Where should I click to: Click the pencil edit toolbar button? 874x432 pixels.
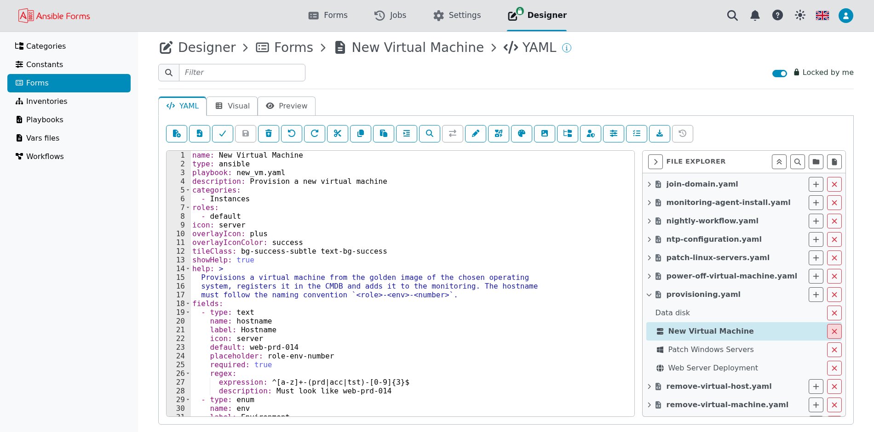click(476, 134)
